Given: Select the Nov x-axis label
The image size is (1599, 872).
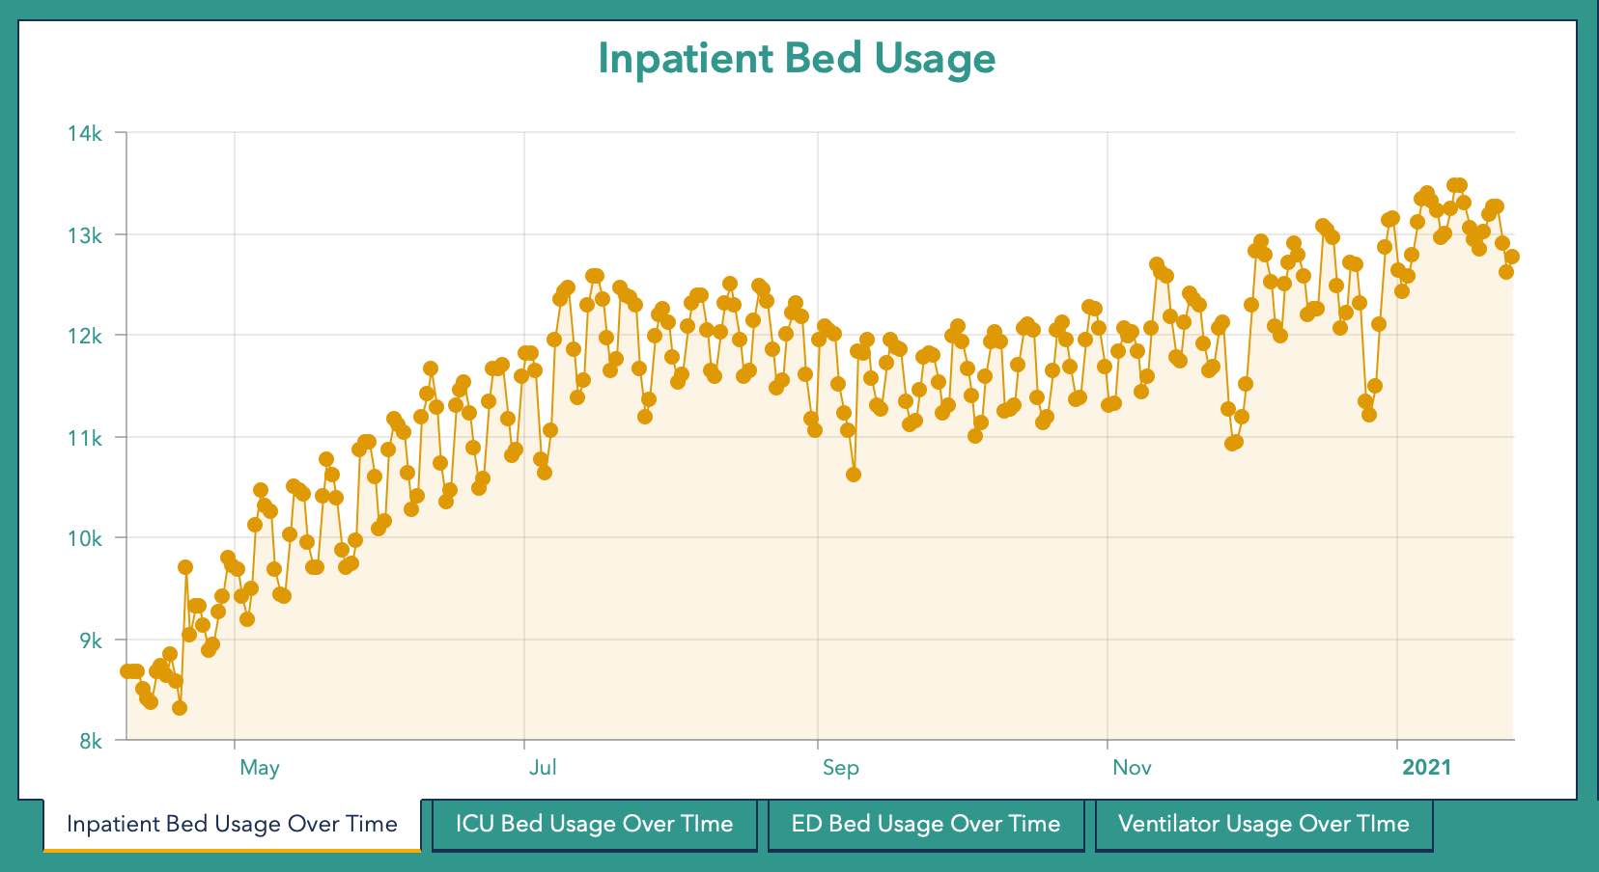Looking at the screenshot, I should tap(1132, 768).
